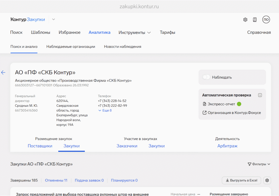Open the Избранное menu item
Image resolution: width=279 pixels, height=196 pixels.
point(70,32)
